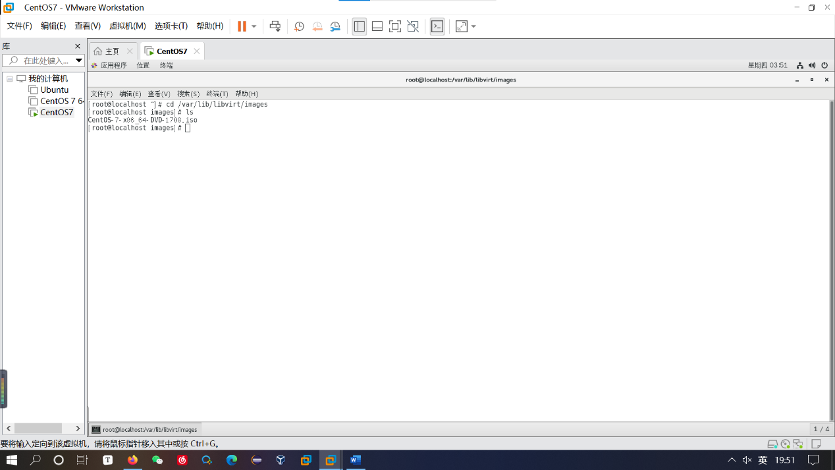Take a snapshot of the virtual machine
Screen dimensions: 835x470
(x=299, y=26)
